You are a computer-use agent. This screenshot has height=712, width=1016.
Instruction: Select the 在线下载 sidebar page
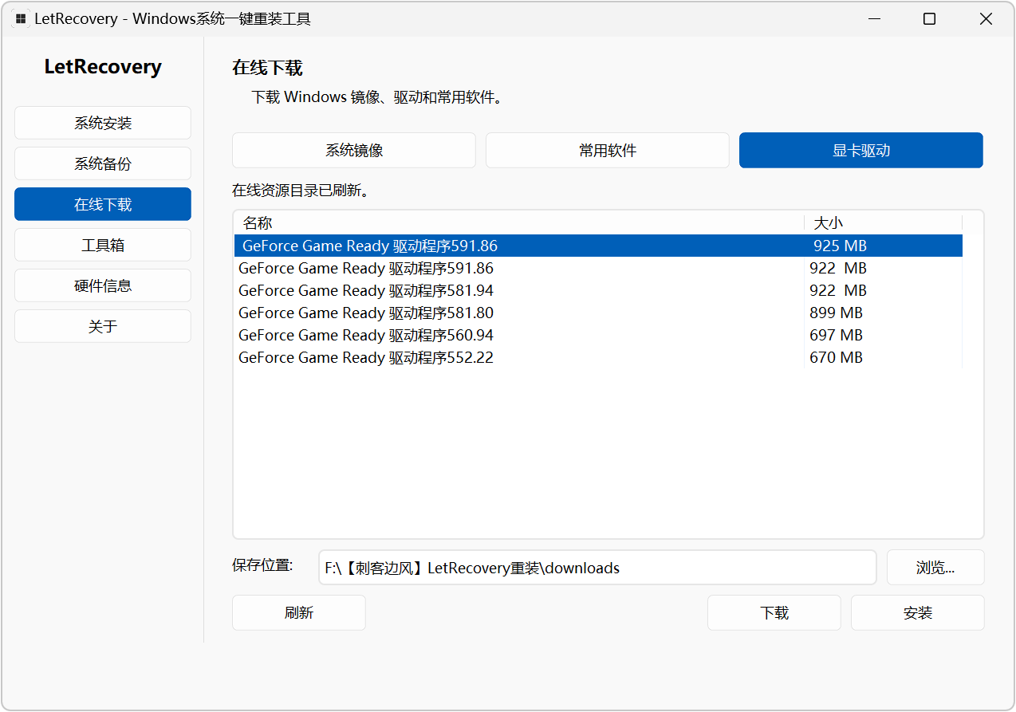[x=103, y=204]
